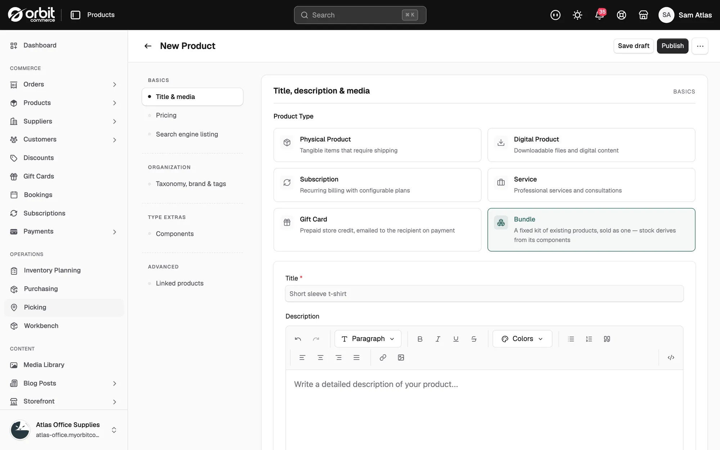The width and height of the screenshot is (720, 450).
Task: Click the Orbit commerce logo
Action: pyautogui.click(x=32, y=15)
